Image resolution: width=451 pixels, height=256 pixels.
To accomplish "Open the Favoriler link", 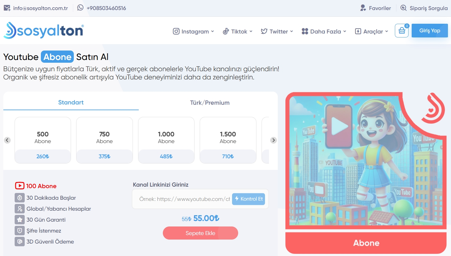I will pyautogui.click(x=375, y=8).
